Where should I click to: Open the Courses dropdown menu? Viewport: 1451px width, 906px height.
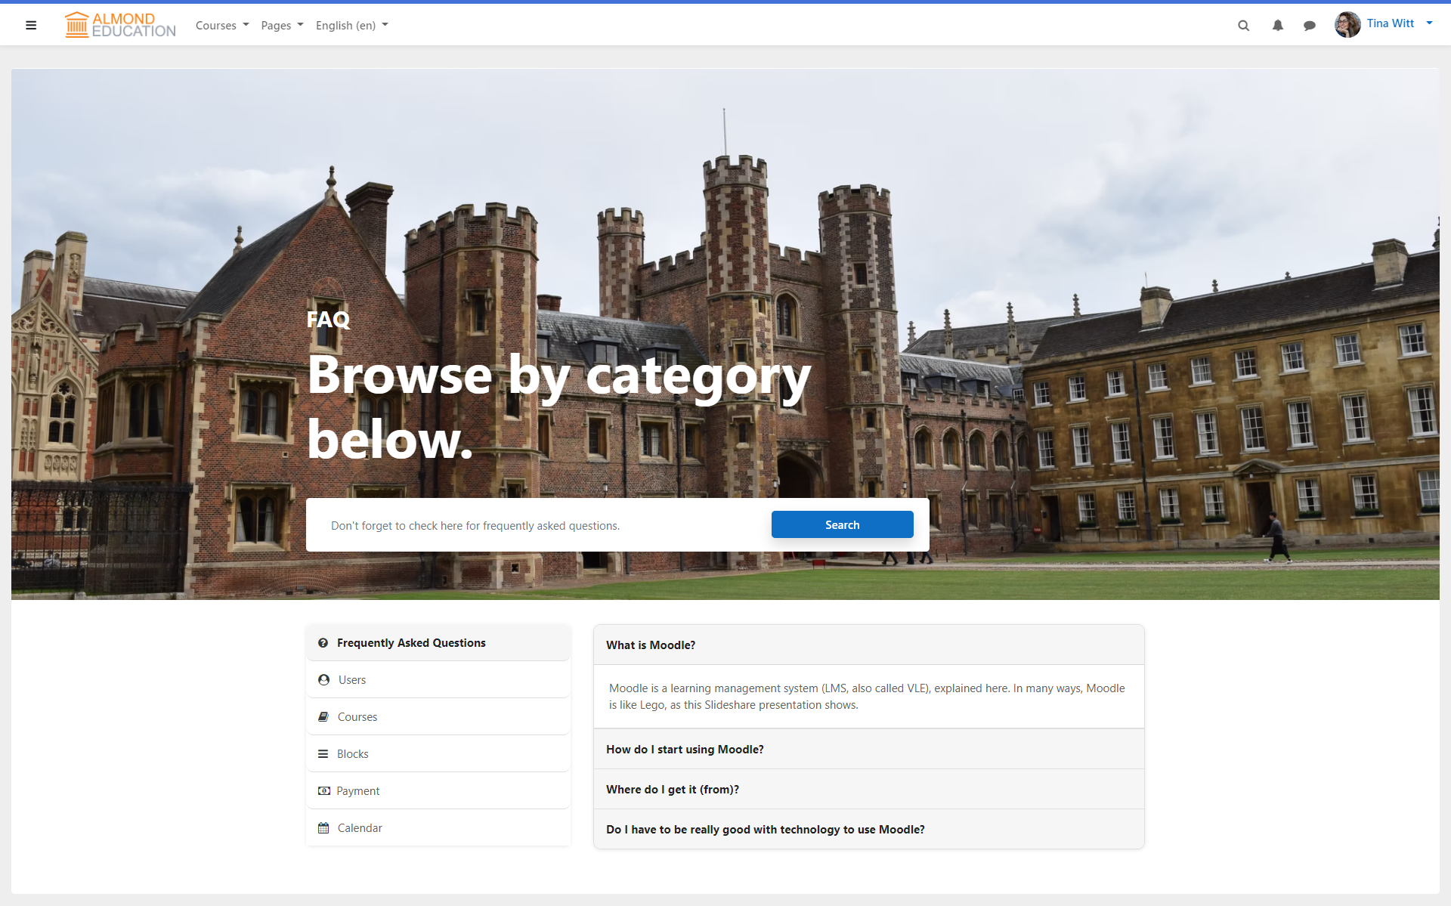[222, 25]
